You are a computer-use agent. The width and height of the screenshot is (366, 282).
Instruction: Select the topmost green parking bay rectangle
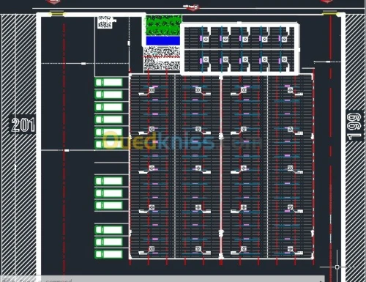tap(109, 83)
